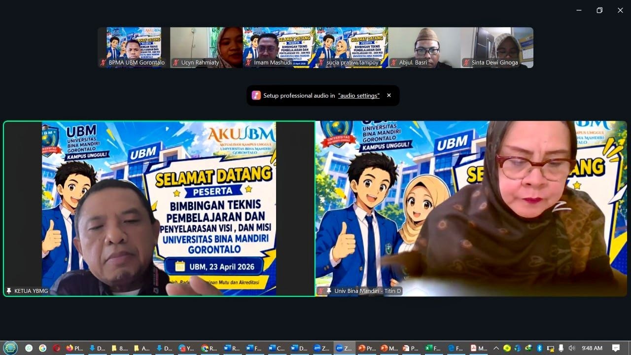631x355 pixels.
Task: Open Google icon in the taskbar
Action: [42, 348]
